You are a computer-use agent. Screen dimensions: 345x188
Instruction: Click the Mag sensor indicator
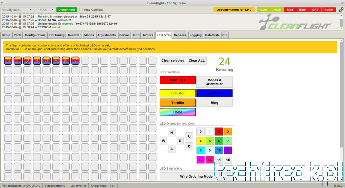click(290, 10)
